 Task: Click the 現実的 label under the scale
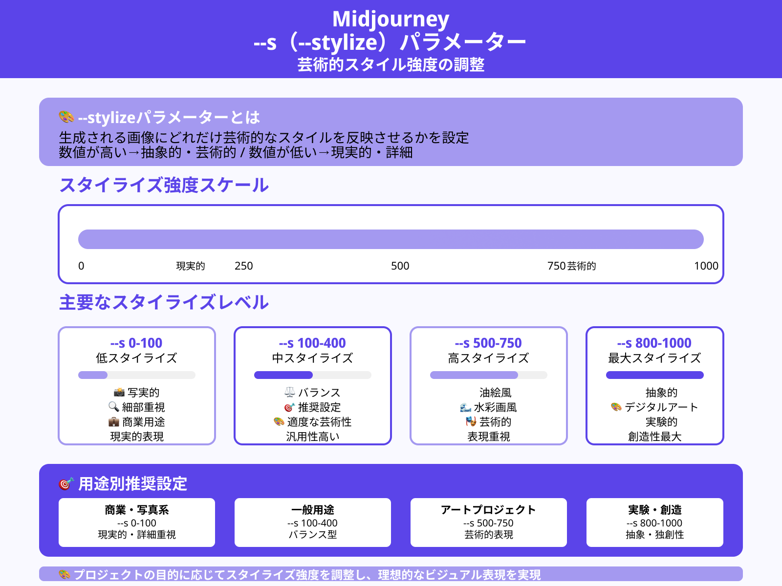[x=191, y=266]
